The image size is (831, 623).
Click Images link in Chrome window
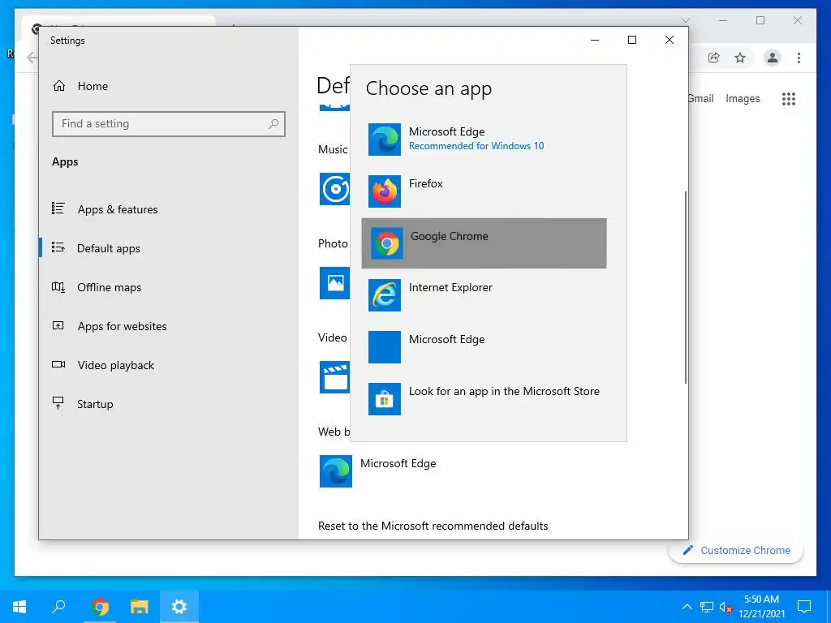[743, 98]
